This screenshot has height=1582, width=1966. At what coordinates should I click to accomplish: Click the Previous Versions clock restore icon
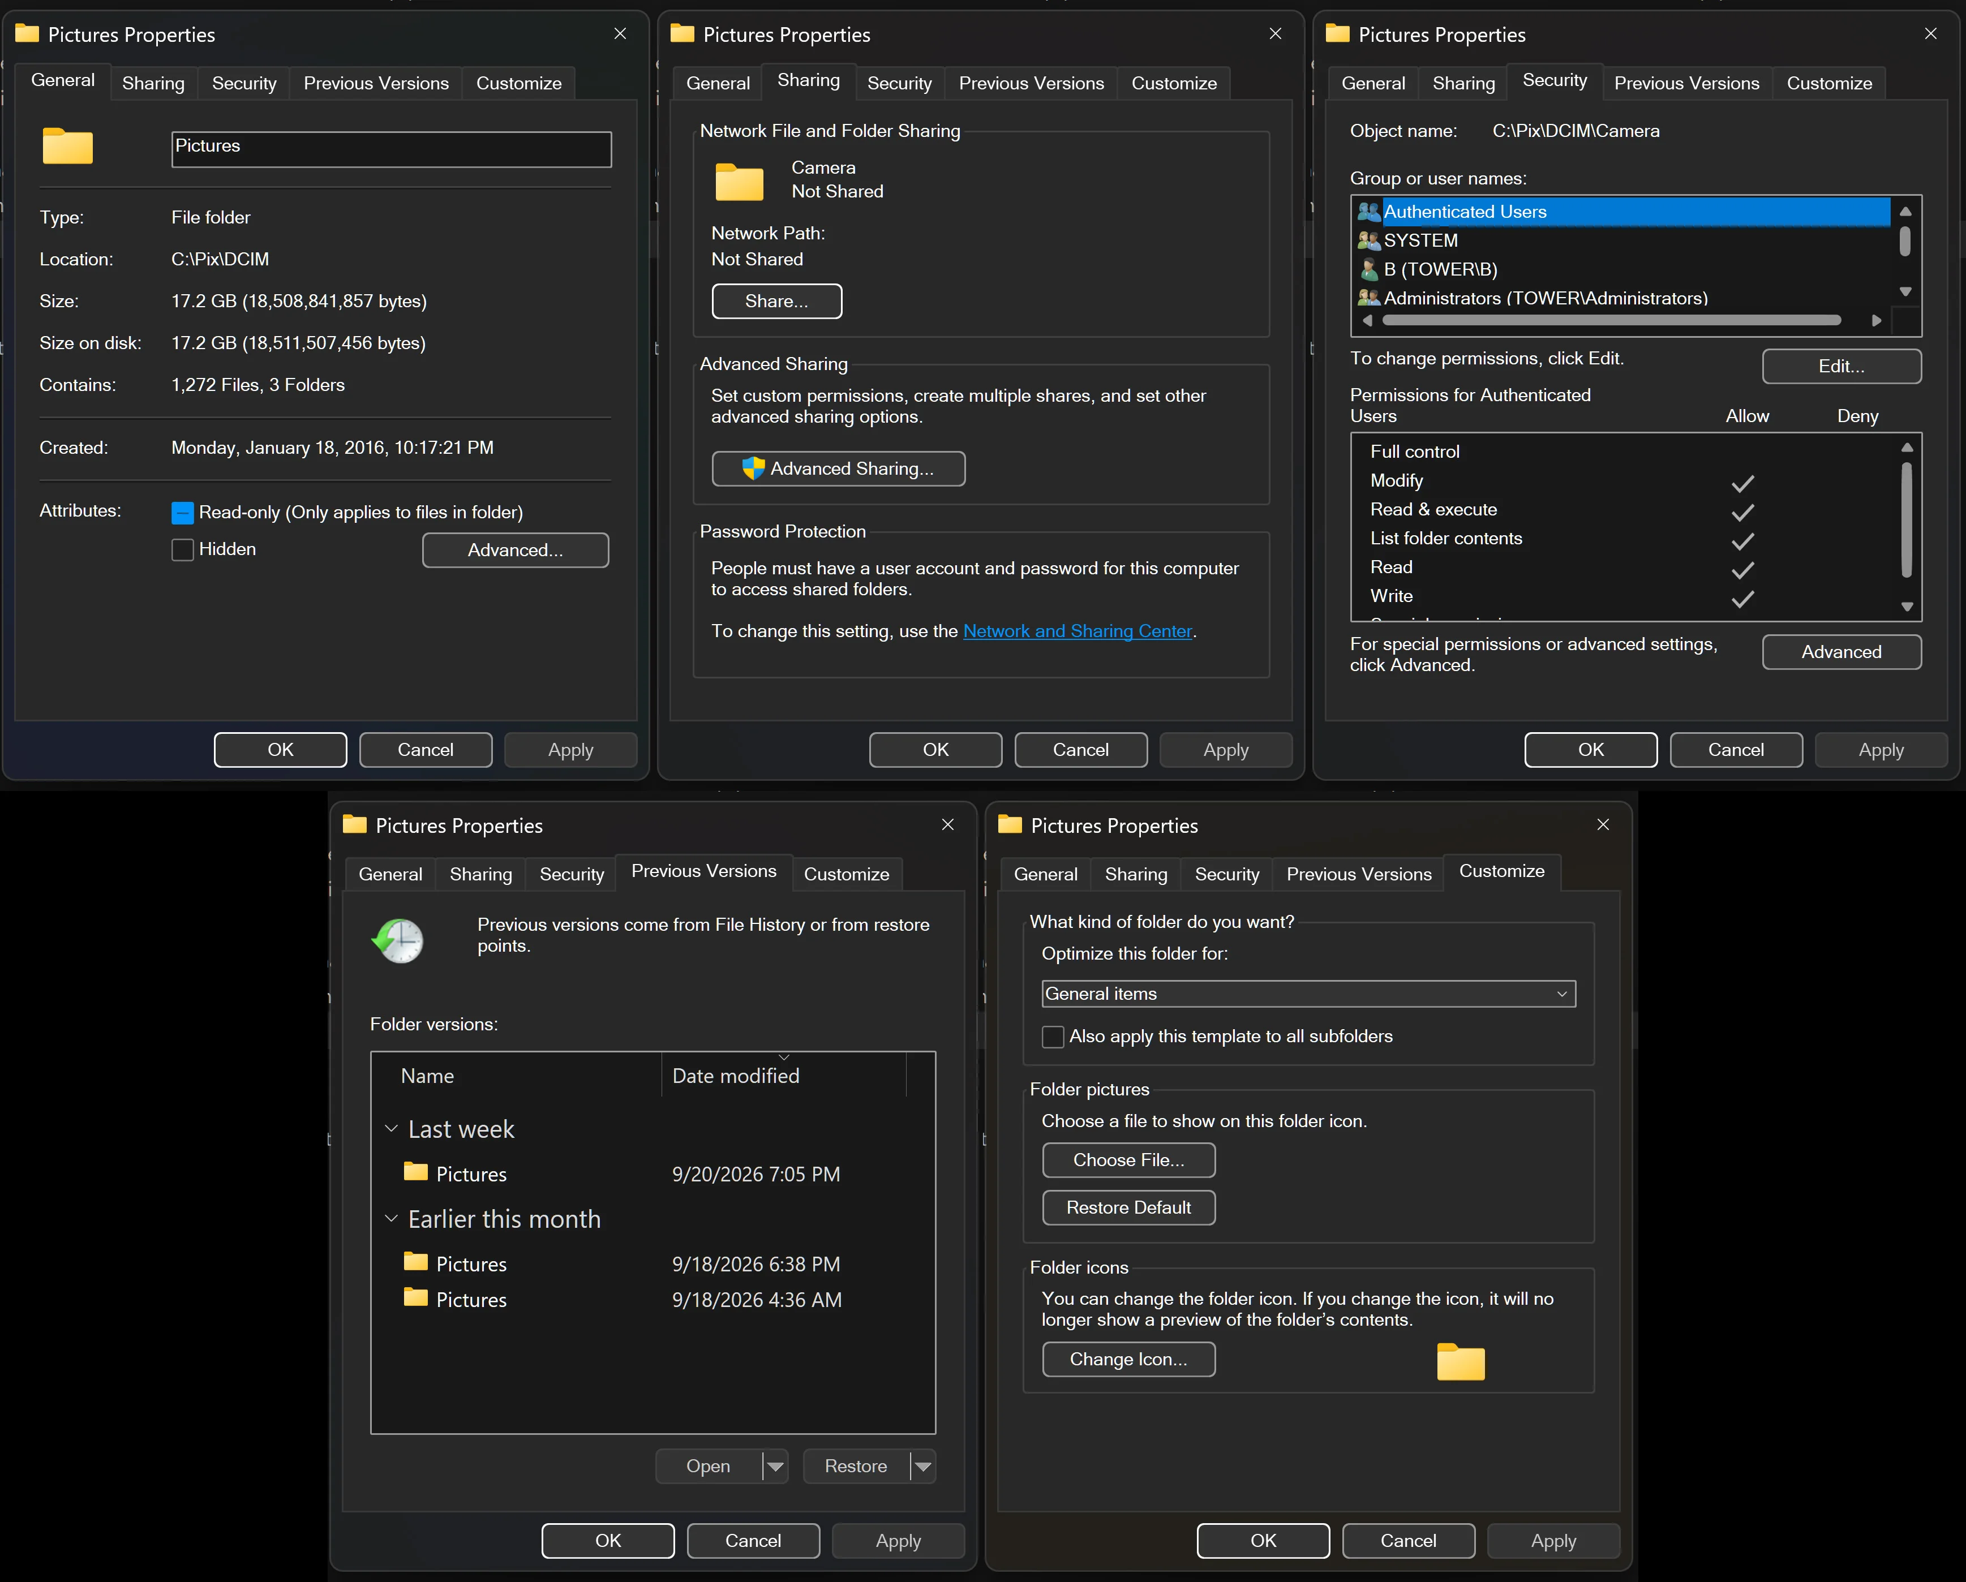(398, 940)
